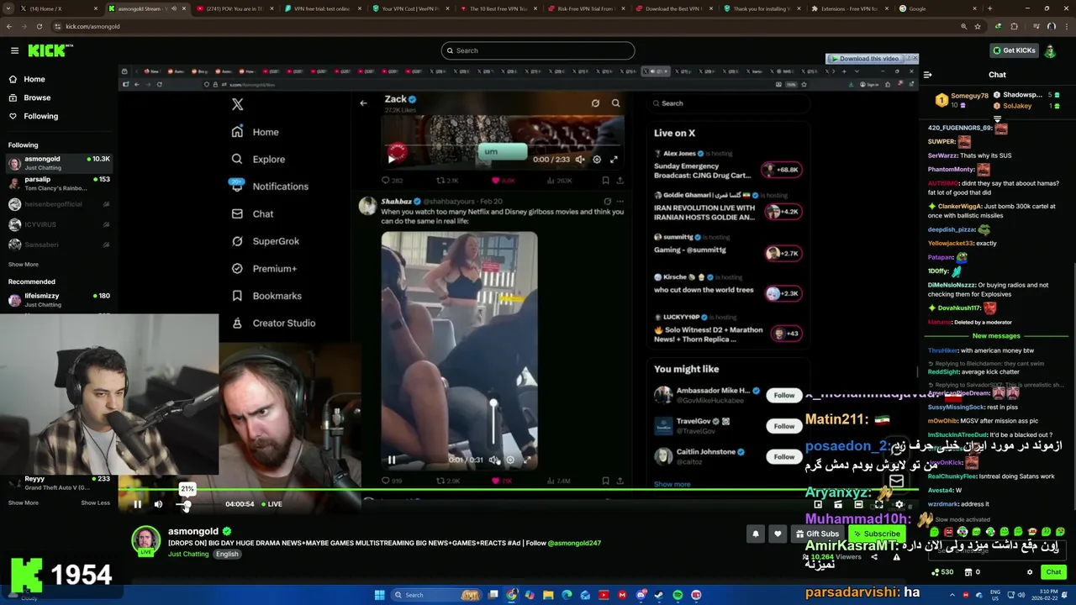
Task: Toggle theater mode
Action: 858,504
